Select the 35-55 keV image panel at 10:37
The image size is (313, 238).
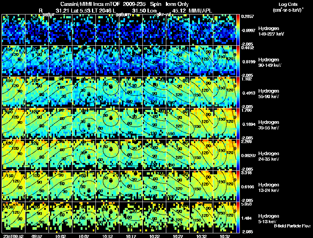[225, 123]
